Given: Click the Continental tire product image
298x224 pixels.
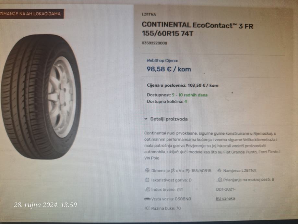Looking at the screenshot, I should pos(41,97).
